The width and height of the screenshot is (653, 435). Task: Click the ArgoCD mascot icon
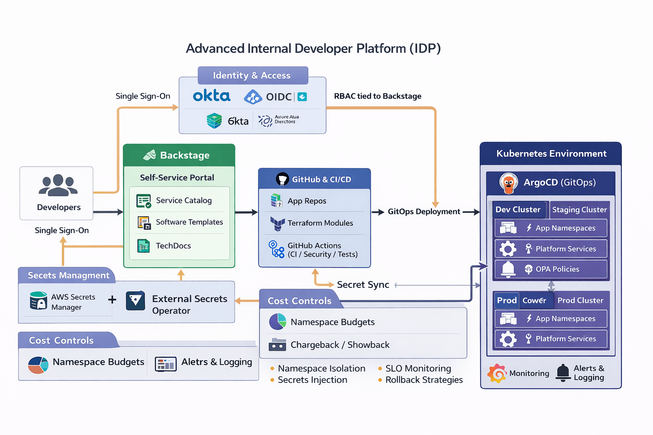coord(508,183)
